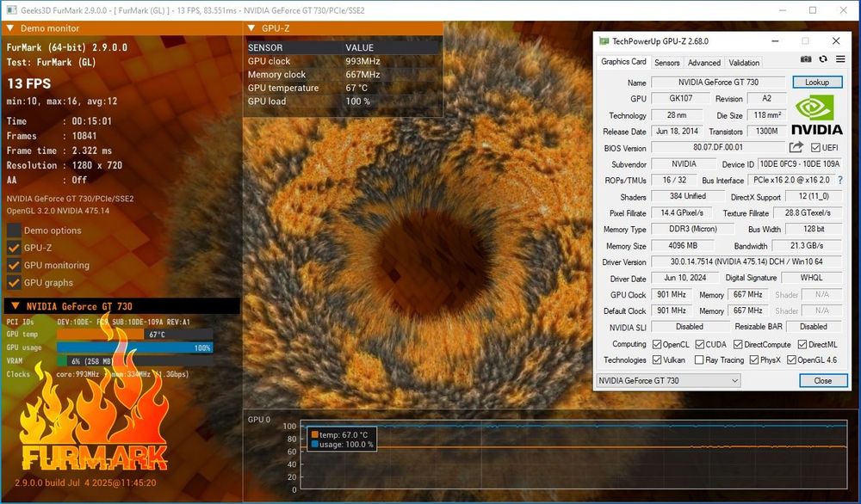Click the Close button in GPU-Z
This screenshot has width=861, height=504.
tap(822, 381)
